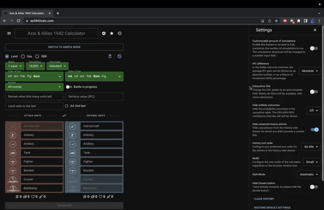Viewport: 324px width, 210px height.
Task: Go back in browser
Action: point(5,21)
